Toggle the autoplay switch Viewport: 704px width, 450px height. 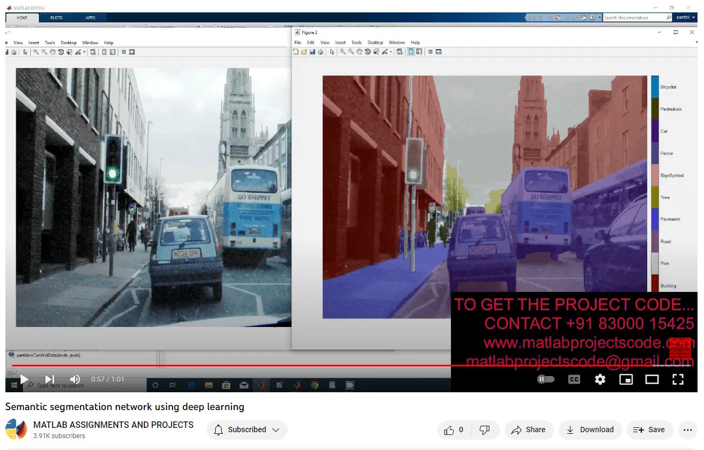(x=546, y=379)
